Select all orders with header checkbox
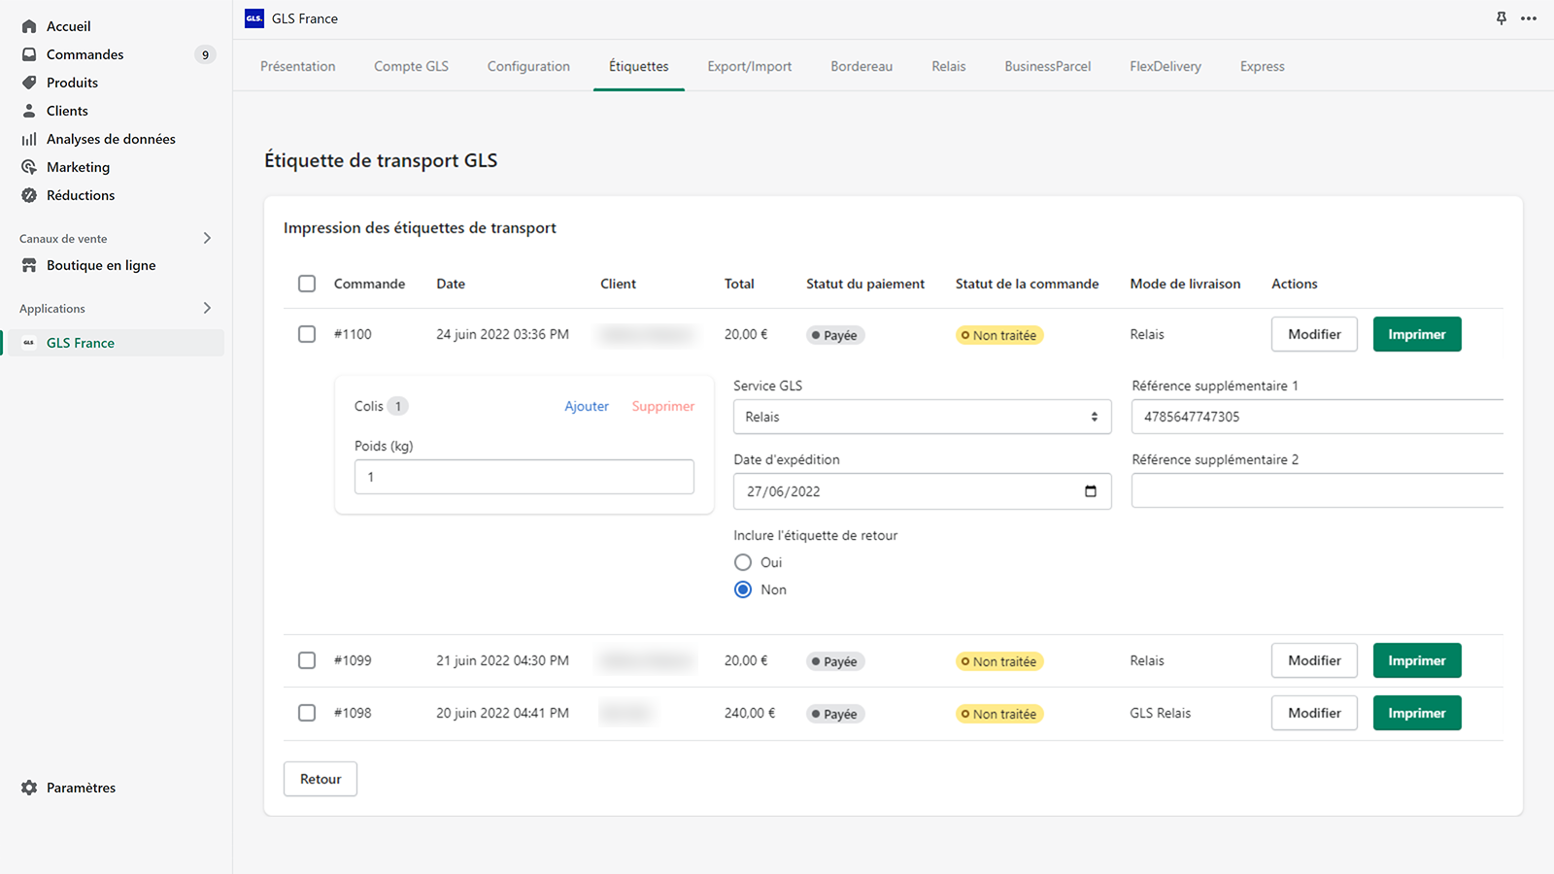1554x874 pixels. 307,284
